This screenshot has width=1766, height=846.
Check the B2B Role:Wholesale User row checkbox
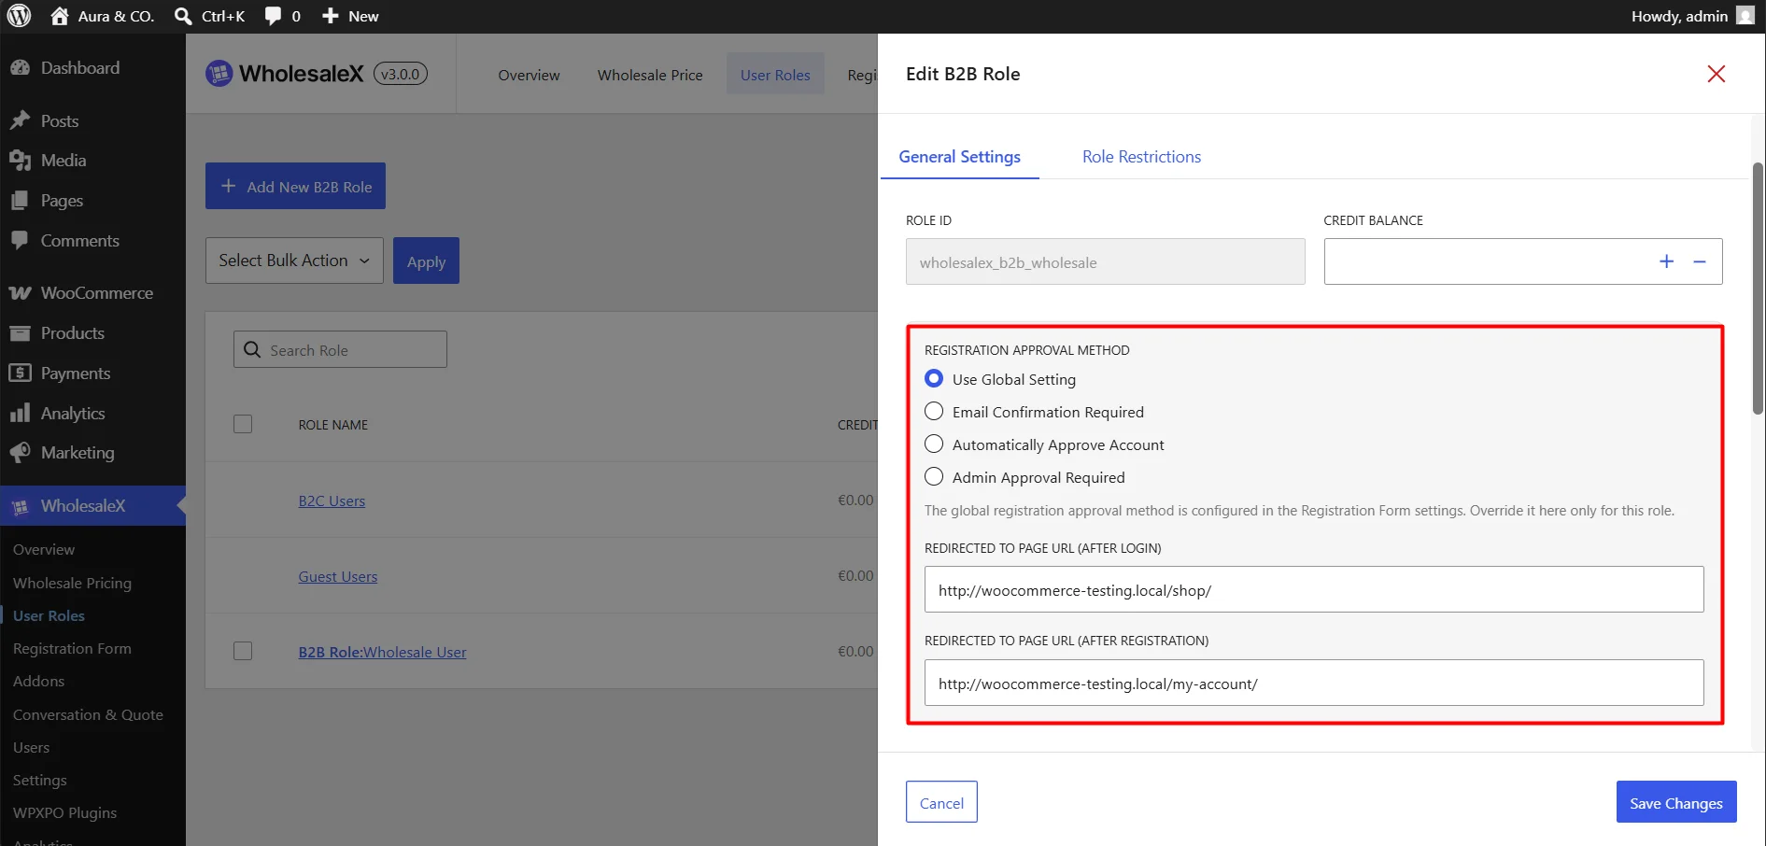pos(243,651)
